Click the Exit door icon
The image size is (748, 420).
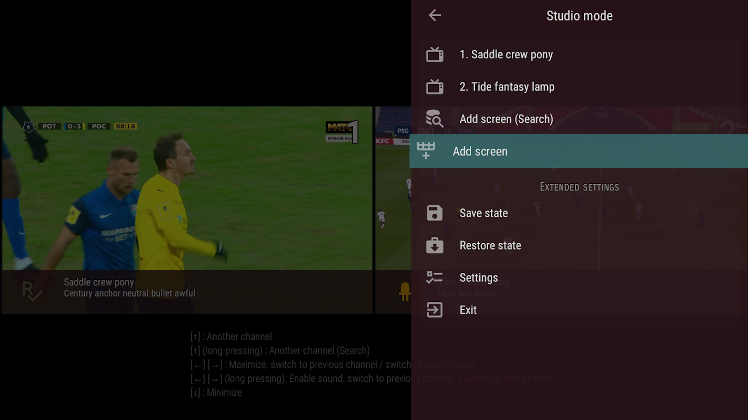(x=434, y=310)
